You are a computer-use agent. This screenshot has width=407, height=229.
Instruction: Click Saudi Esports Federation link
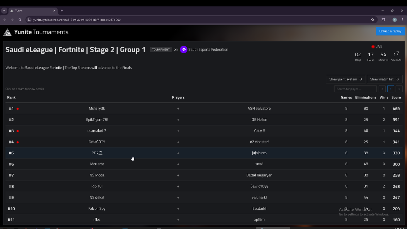pos(208,50)
